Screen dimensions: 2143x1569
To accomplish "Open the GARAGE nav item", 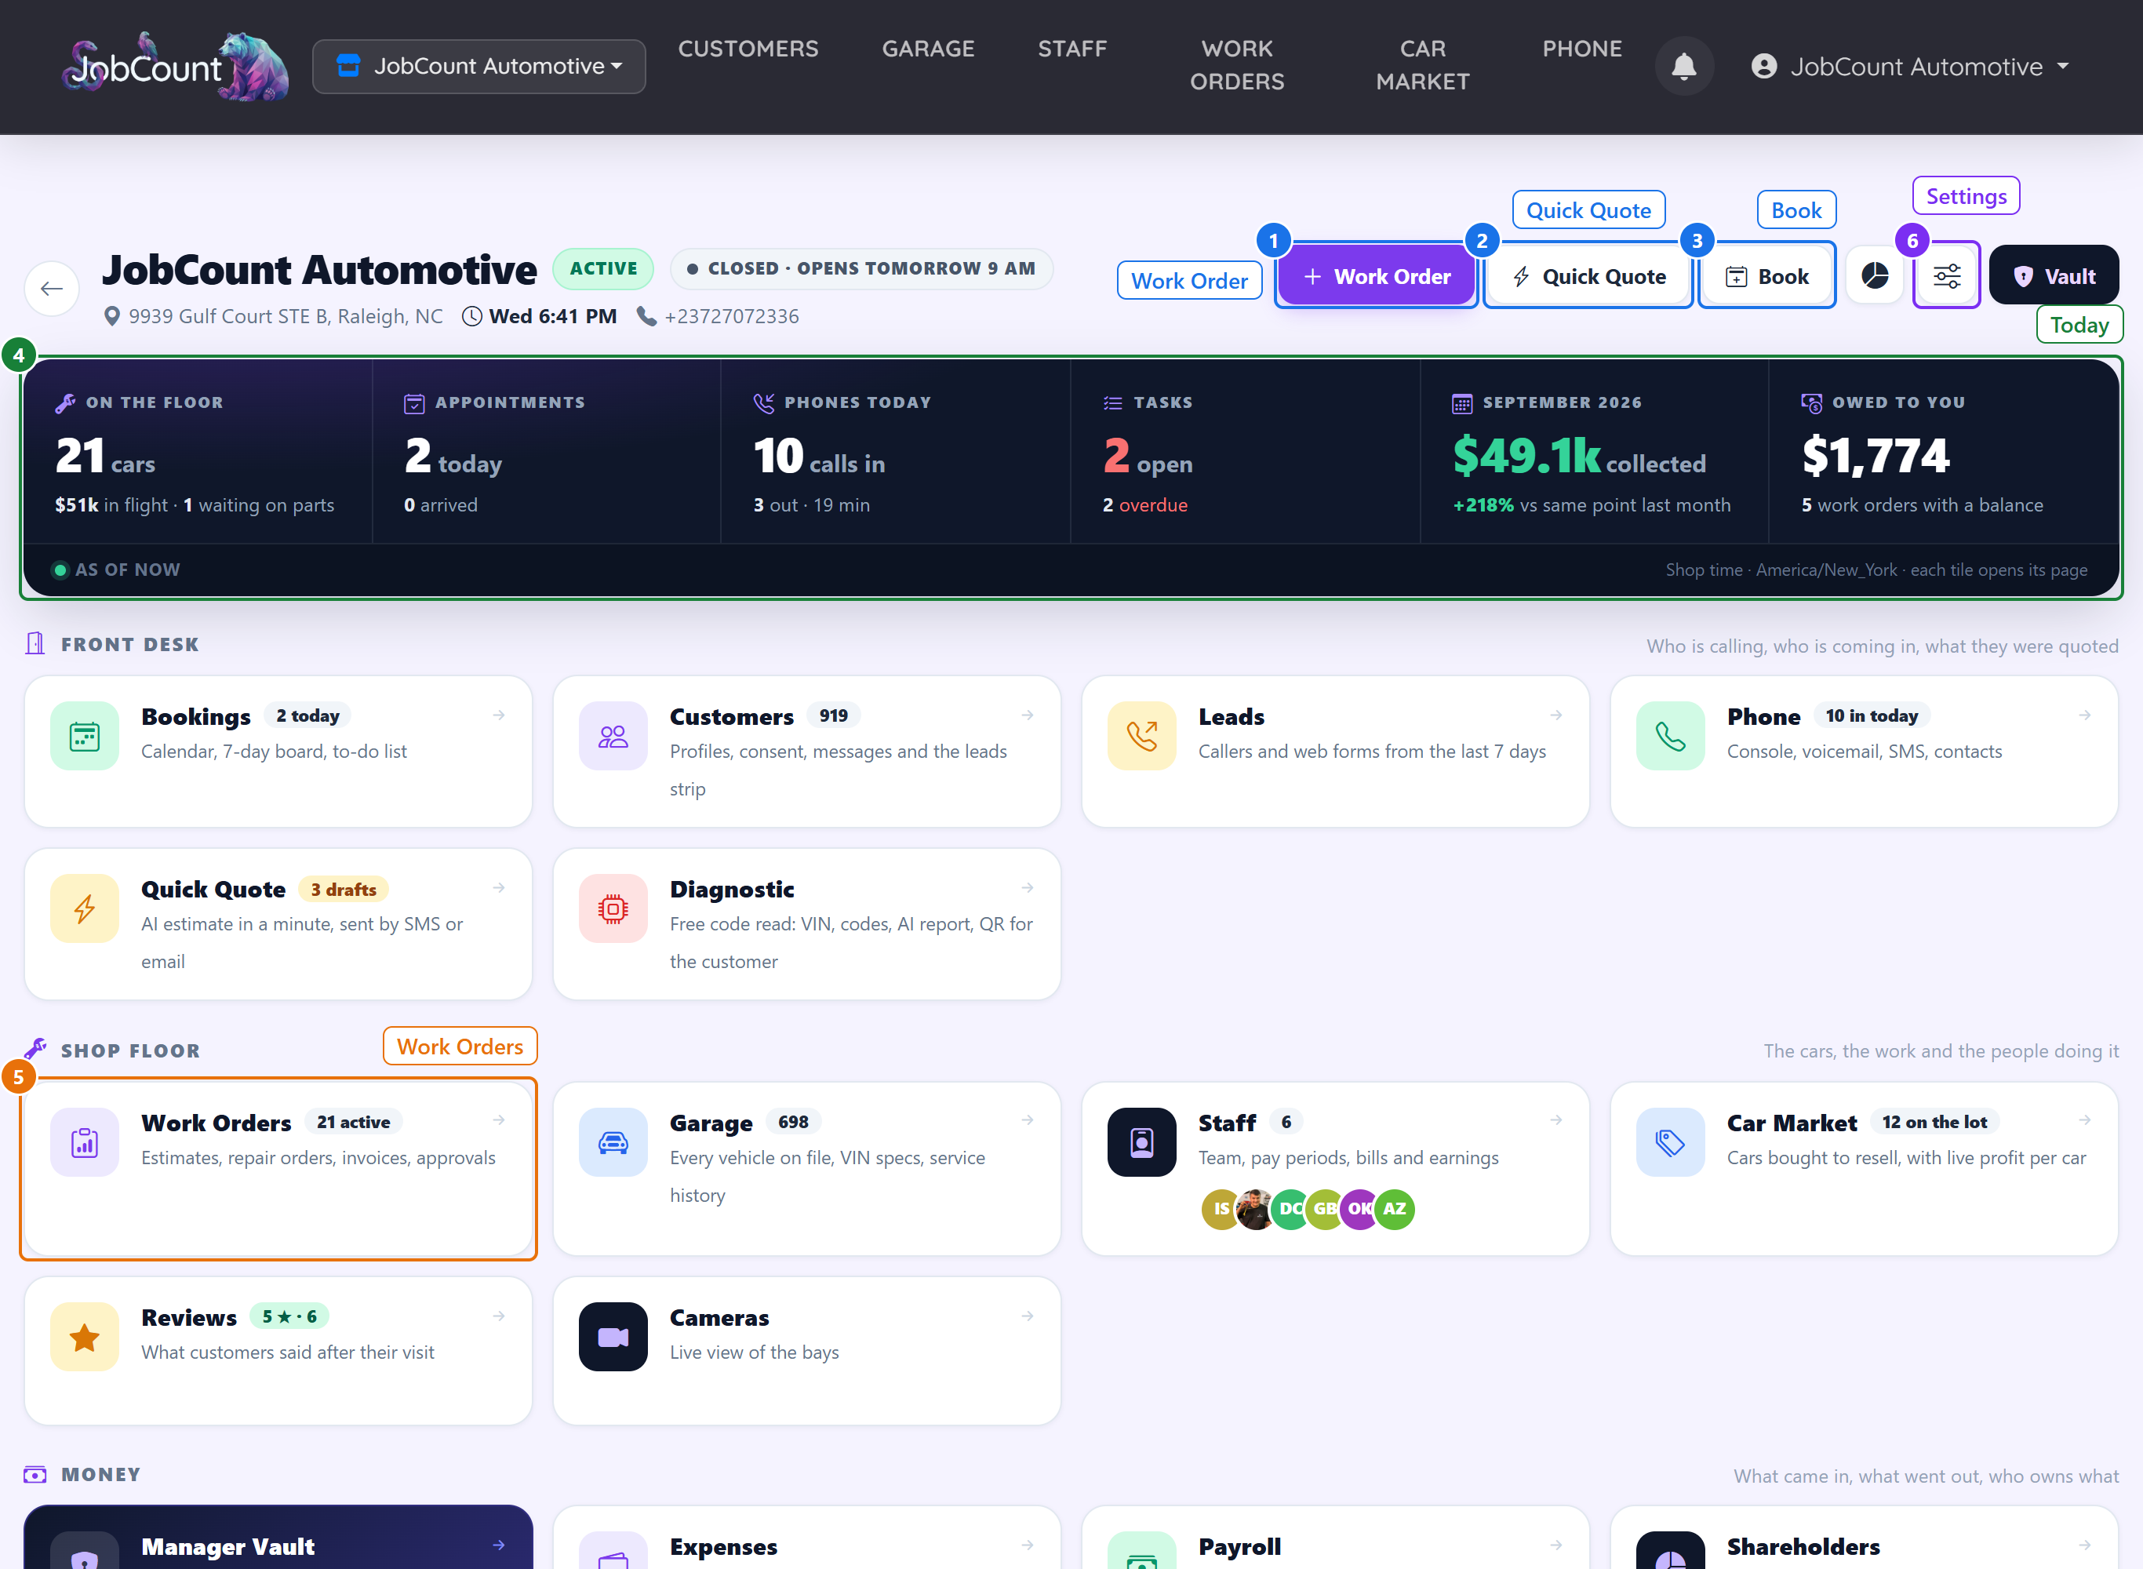I will (x=928, y=49).
